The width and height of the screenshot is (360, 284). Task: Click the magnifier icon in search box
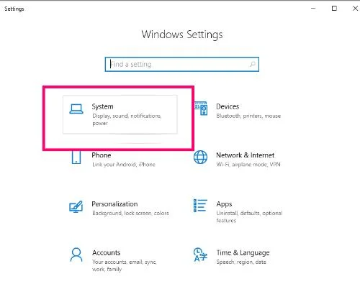pos(252,64)
